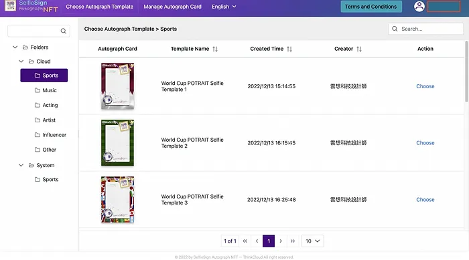Open Template 2 green card thumbnail

point(117,142)
